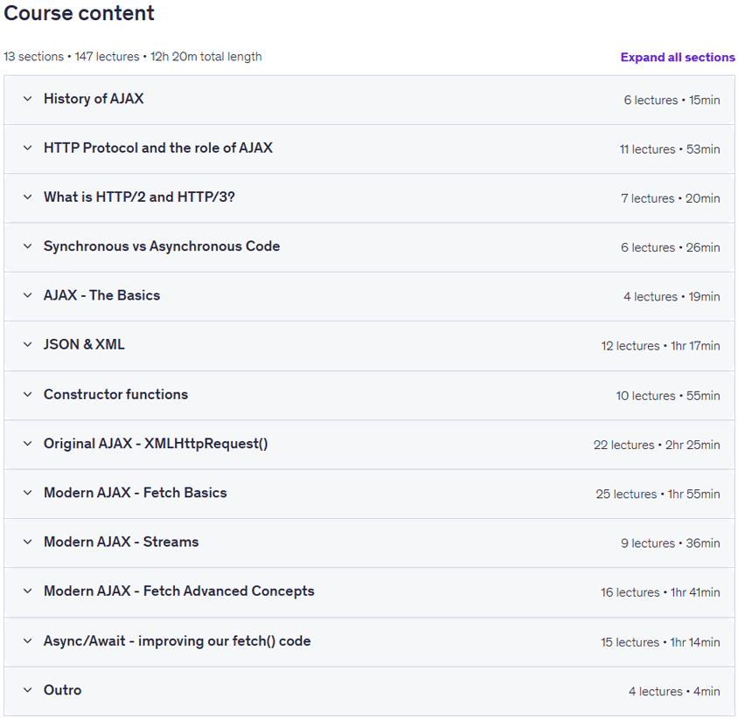Click the 12 lectures • 1hr 17min label
This screenshot has width=738, height=719.
point(660,346)
